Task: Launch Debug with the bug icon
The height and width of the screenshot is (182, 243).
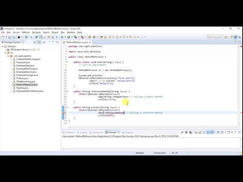Action: [62, 37]
